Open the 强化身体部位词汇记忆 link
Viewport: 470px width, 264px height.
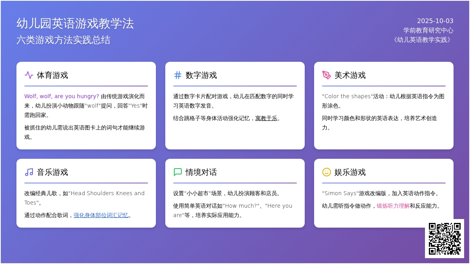point(101,215)
